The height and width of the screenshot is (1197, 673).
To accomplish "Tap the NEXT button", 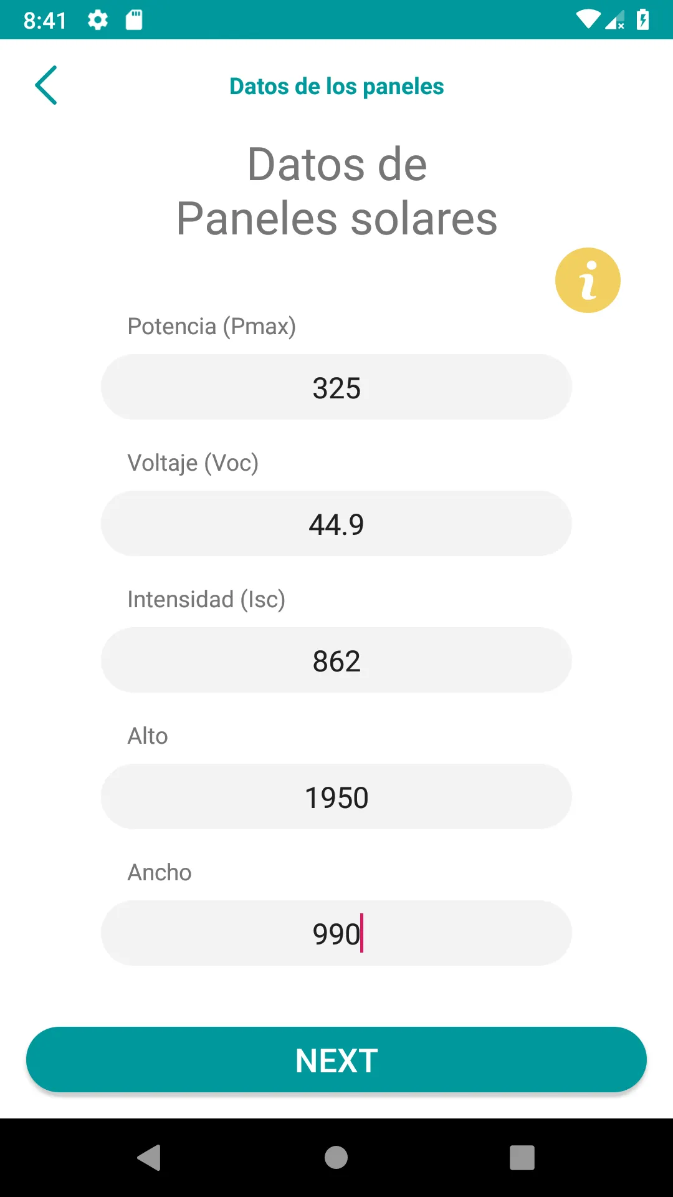I will point(336,1060).
